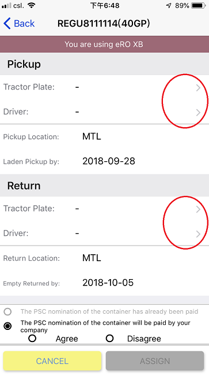Screen dimensions: 209x375
Task: Choose the Agree radio button
Action: 32,339
